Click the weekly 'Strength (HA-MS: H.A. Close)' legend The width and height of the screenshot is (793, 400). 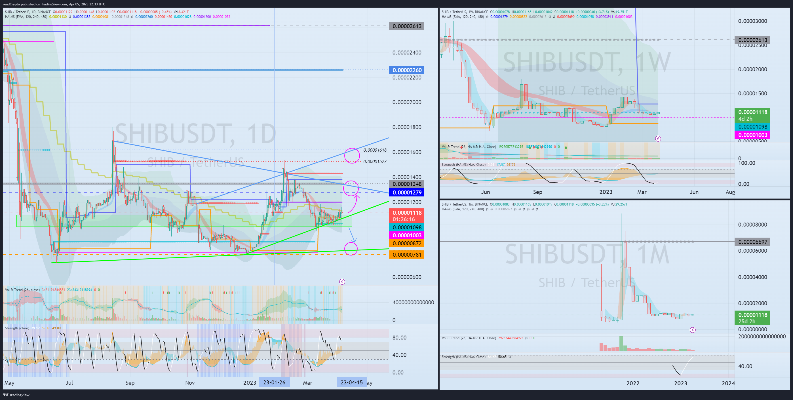tap(464, 165)
